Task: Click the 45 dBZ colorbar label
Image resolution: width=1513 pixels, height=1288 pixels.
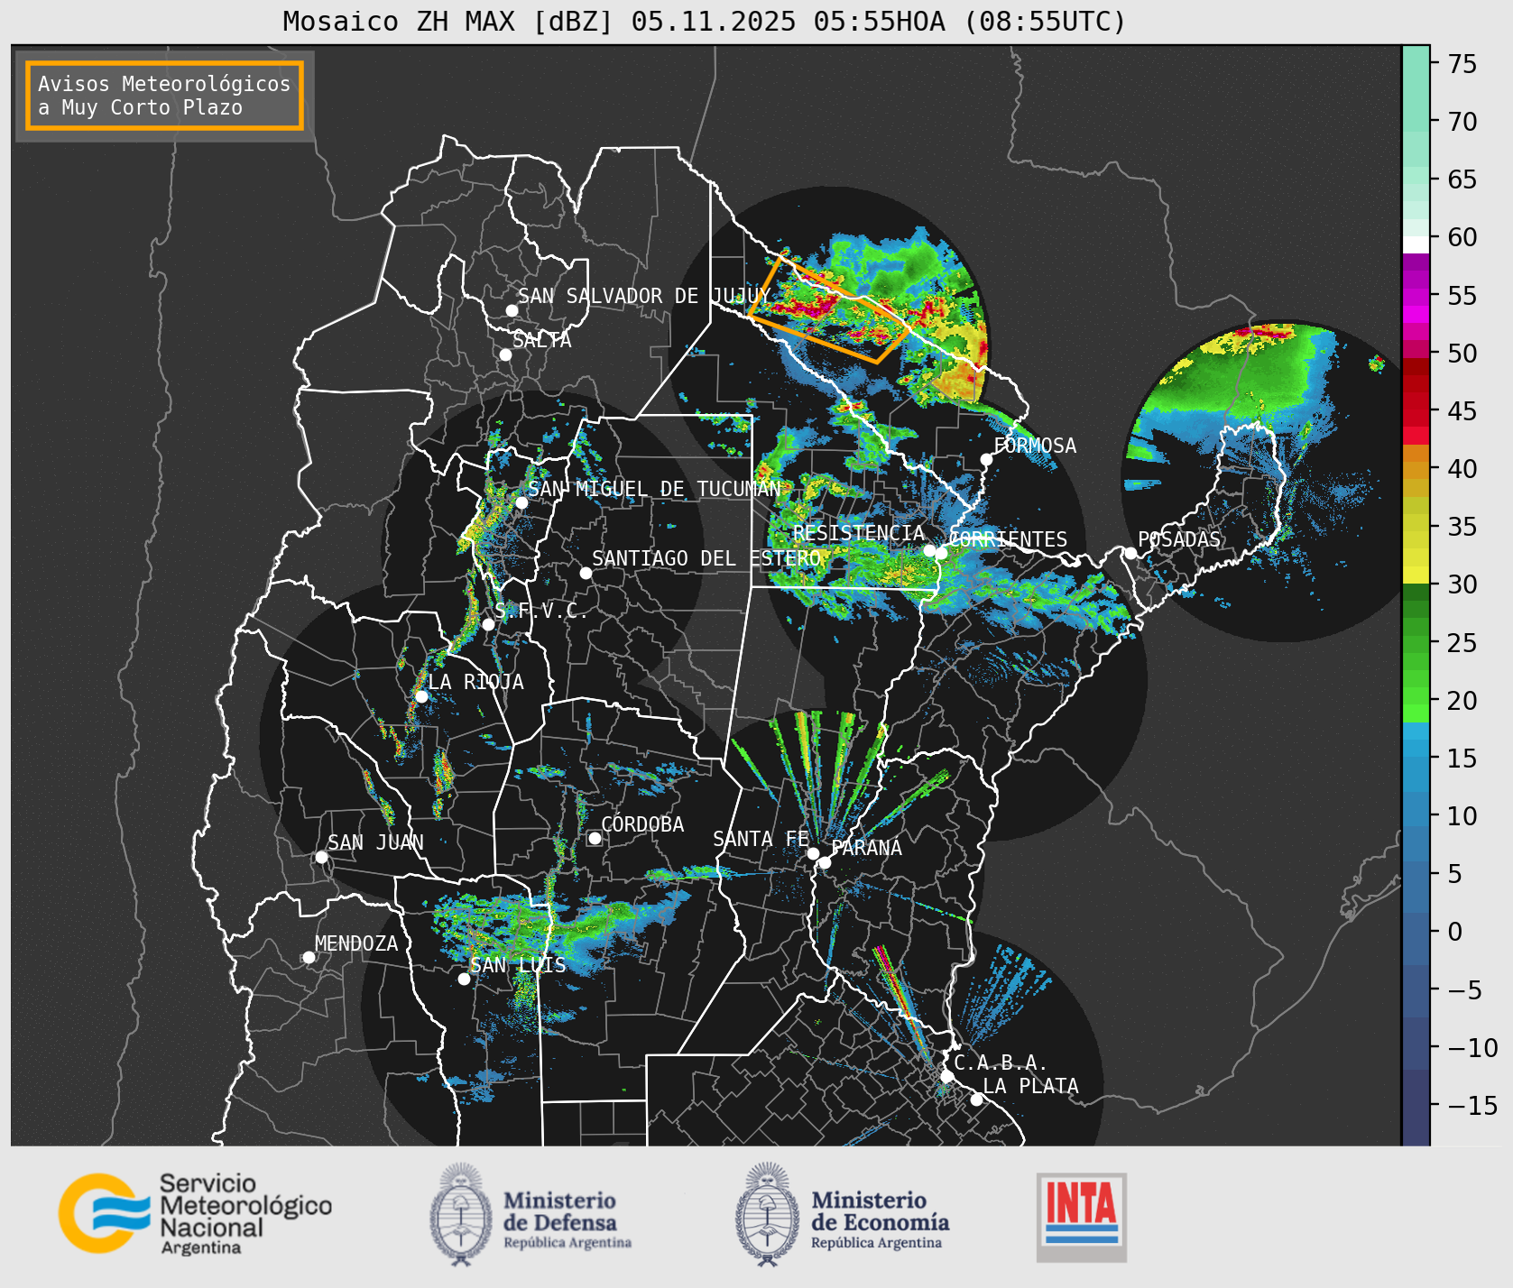Action: point(1462,411)
